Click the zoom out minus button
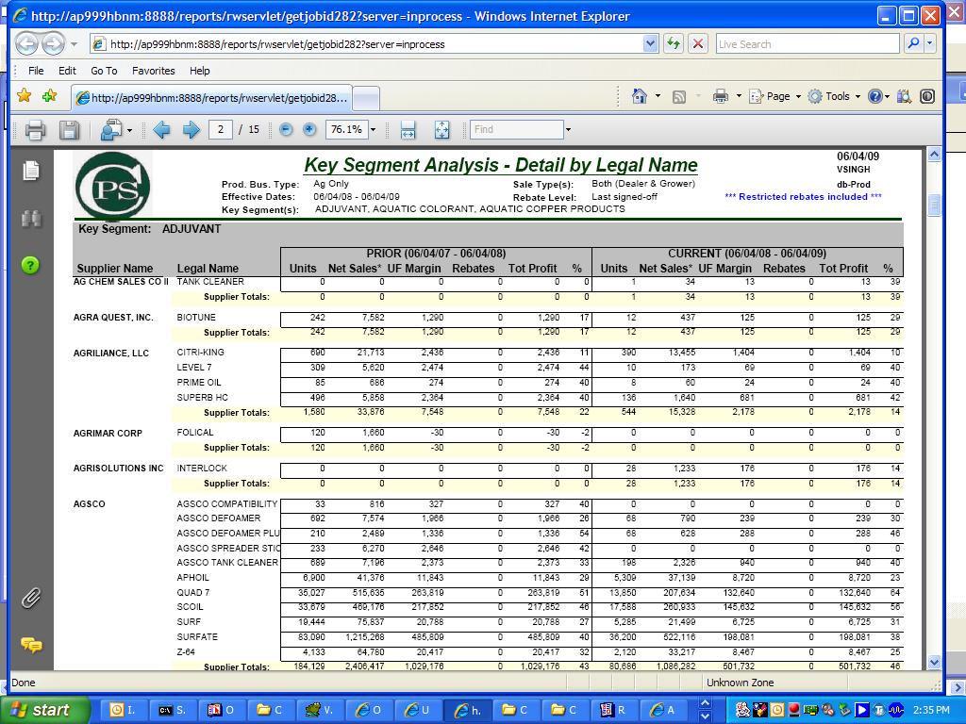This screenshot has width=966, height=724. click(x=286, y=130)
